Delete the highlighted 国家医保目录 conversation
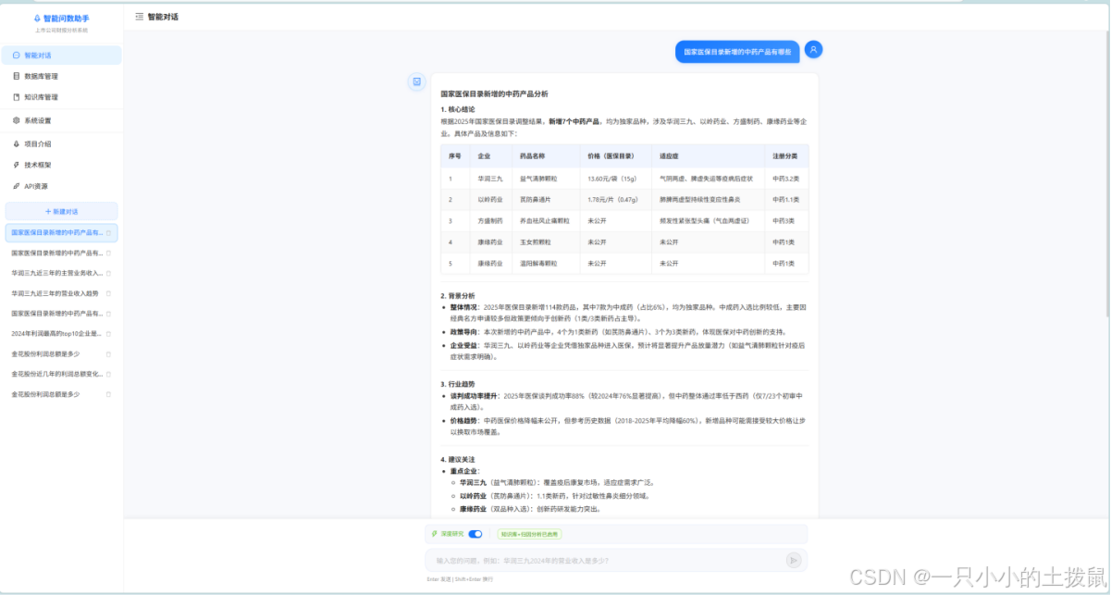This screenshot has width=1111, height=595. 108,233
